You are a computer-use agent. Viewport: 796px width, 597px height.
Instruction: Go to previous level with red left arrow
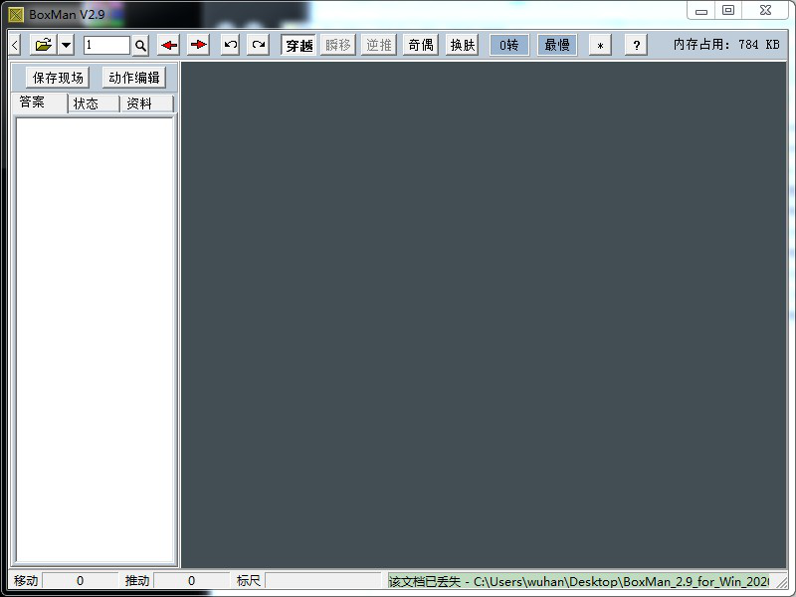coord(169,45)
